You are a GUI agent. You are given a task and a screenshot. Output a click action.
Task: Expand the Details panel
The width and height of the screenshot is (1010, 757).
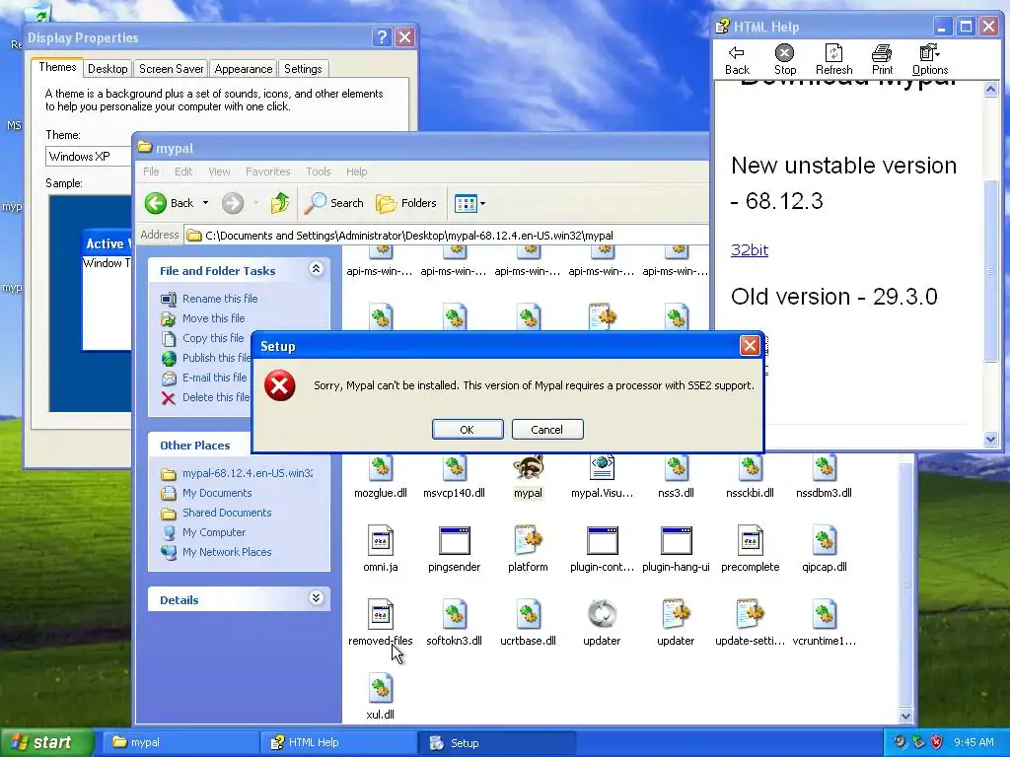pos(316,598)
